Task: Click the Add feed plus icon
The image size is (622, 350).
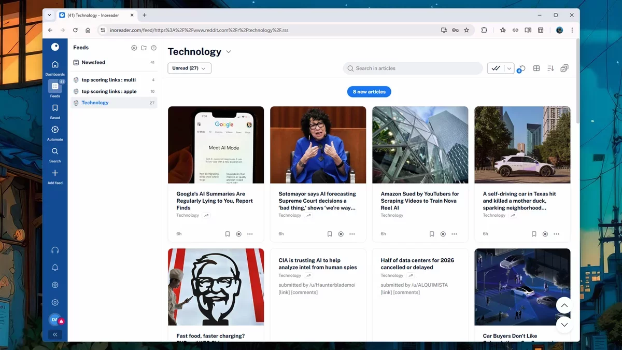Action: (x=55, y=173)
